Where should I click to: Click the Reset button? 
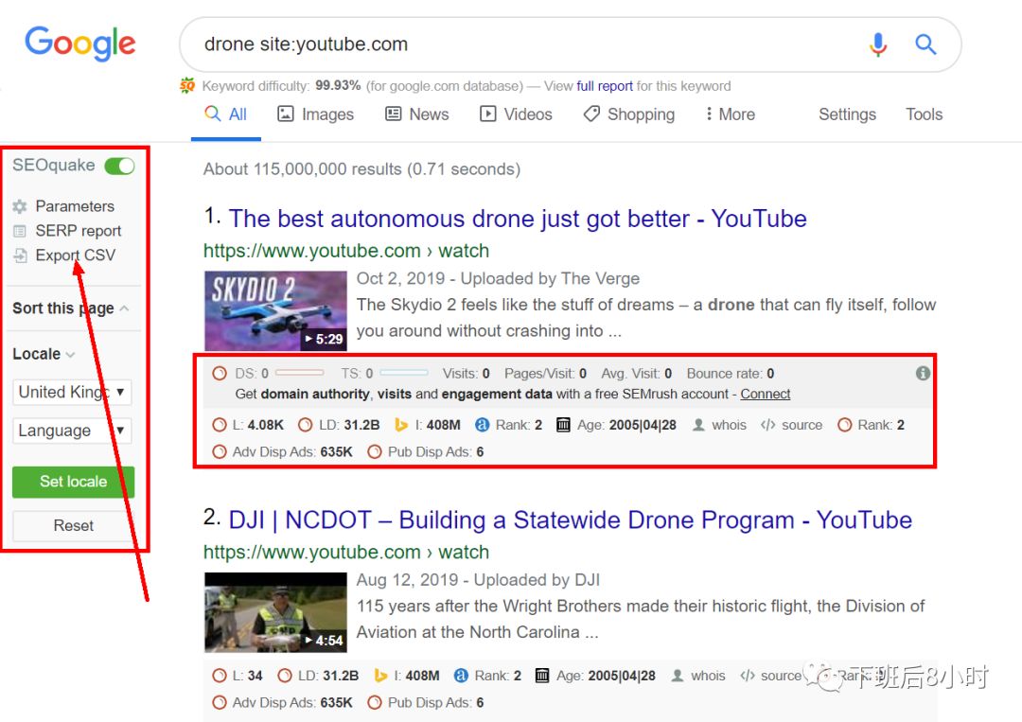point(73,525)
